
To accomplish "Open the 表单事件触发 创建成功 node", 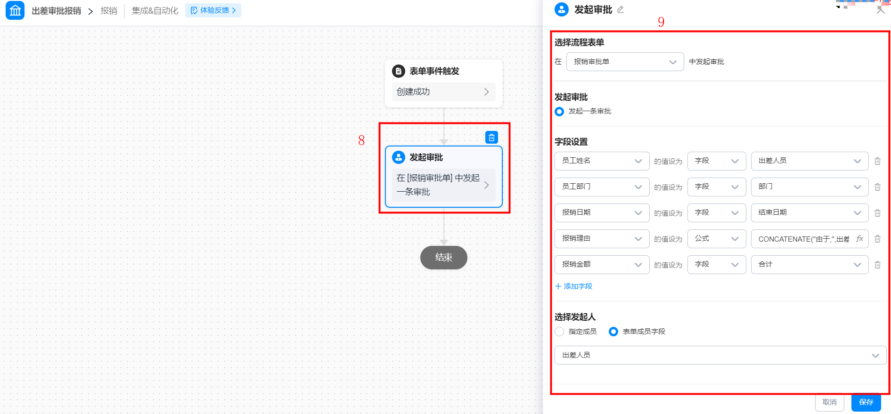I will click(443, 92).
